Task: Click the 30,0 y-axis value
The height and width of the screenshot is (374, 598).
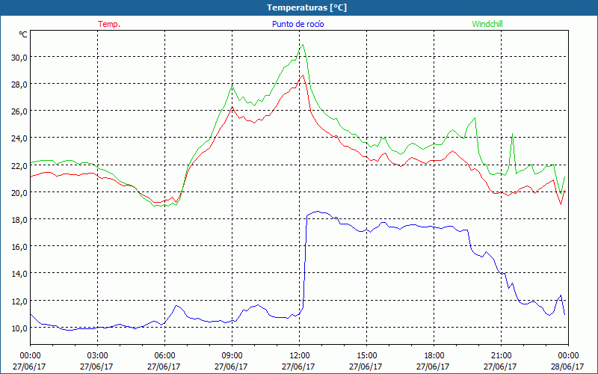Action: 19,58
